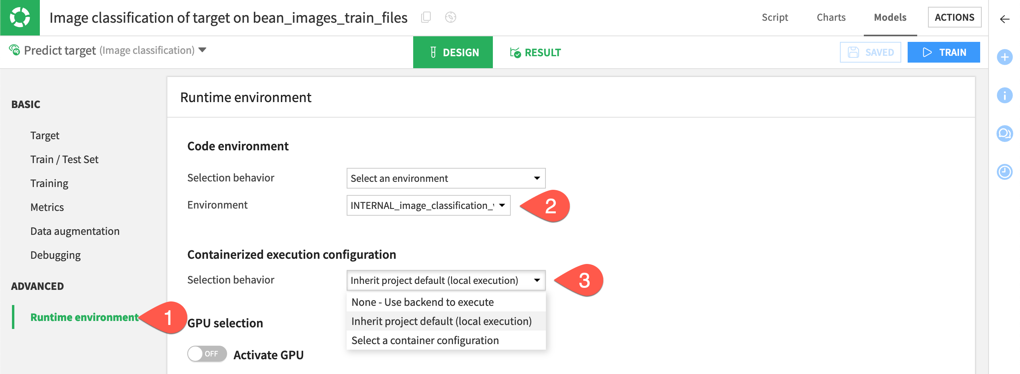Open the Selection behavior environment dropdown
1020x374 pixels.
pos(446,178)
